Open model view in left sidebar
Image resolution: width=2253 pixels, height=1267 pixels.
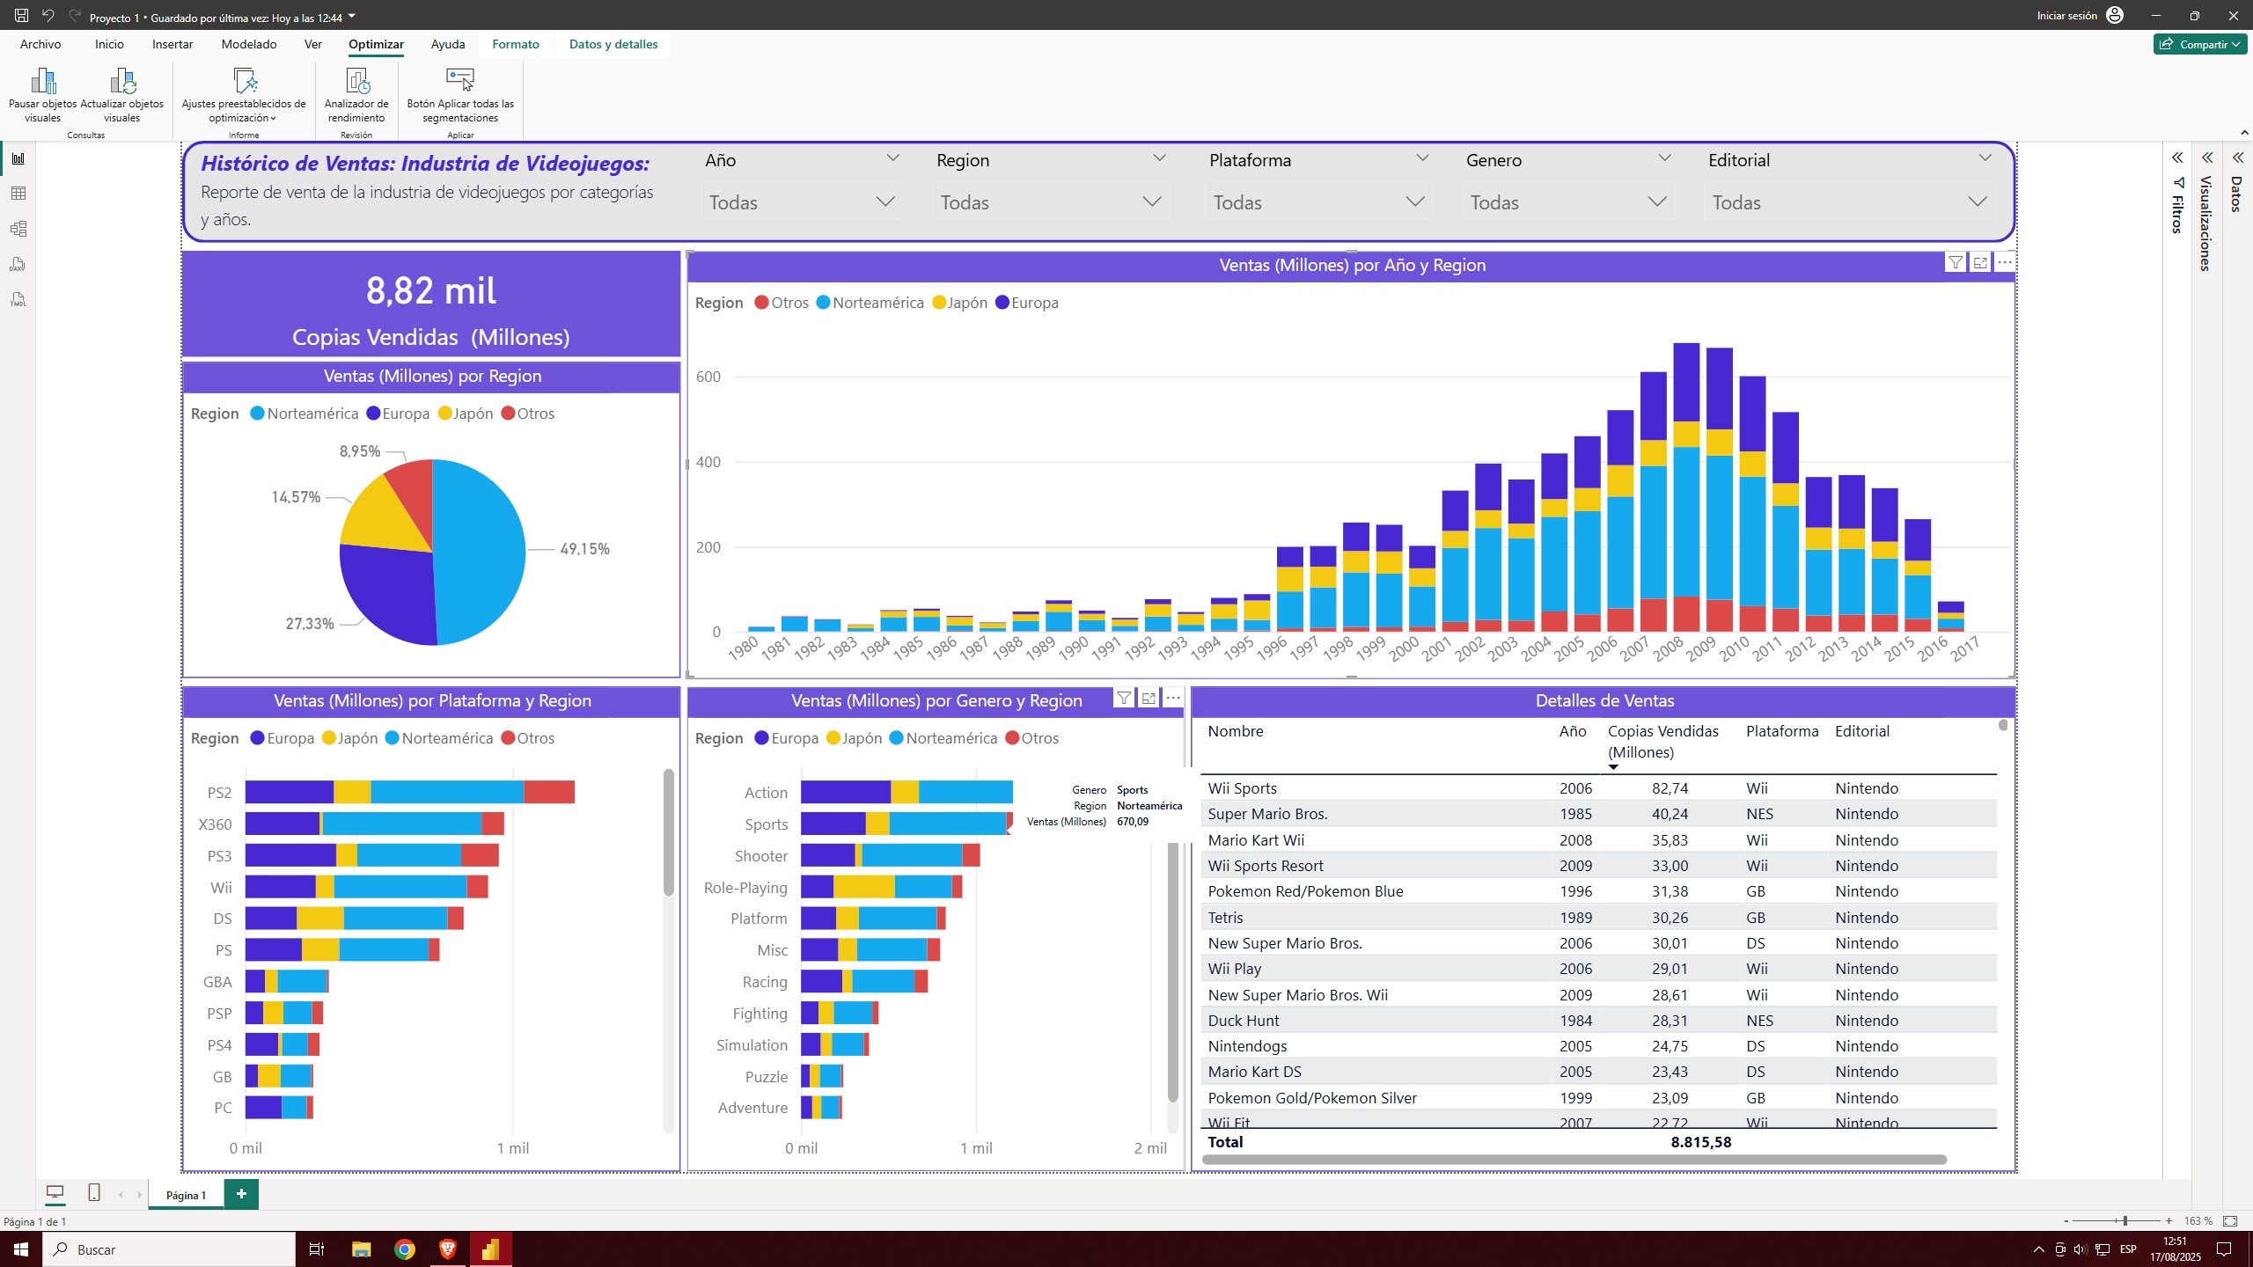click(x=18, y=229)
